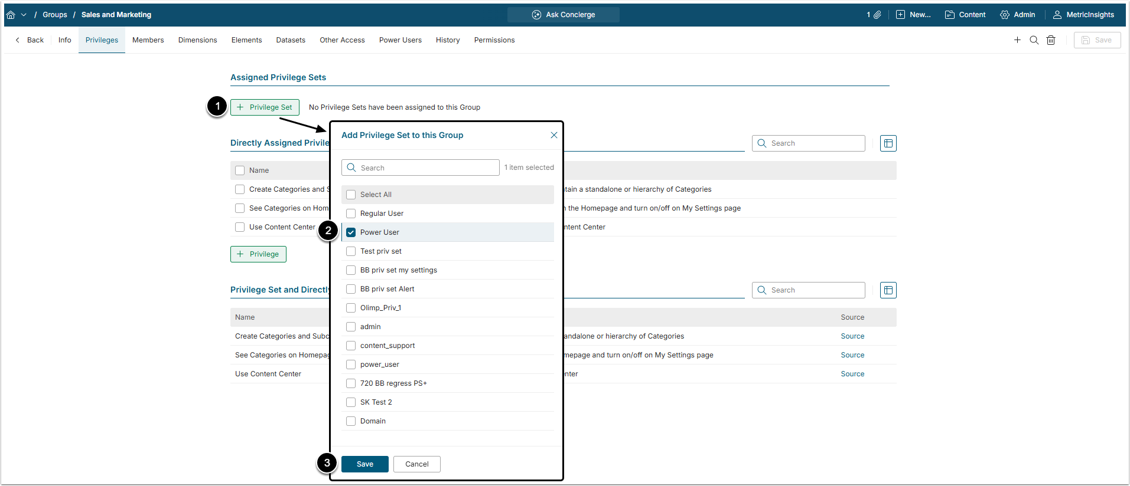Viewport: 1130px width, 486px height.
Task: Check the Regular User checkbox
Action: tap(351, 214)
